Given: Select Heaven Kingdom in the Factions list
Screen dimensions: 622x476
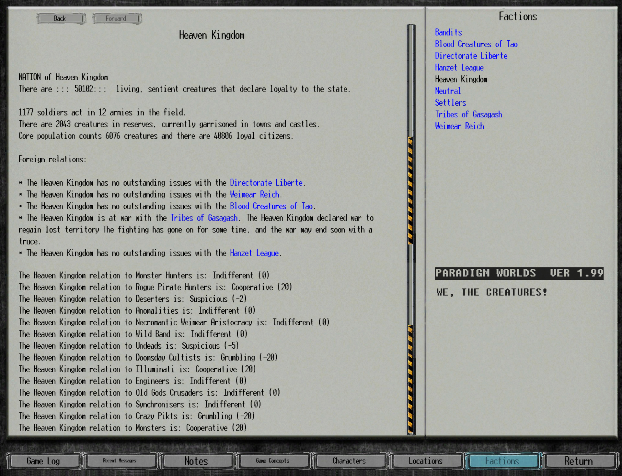Looking at the screenshot, I should pos(461,79).
